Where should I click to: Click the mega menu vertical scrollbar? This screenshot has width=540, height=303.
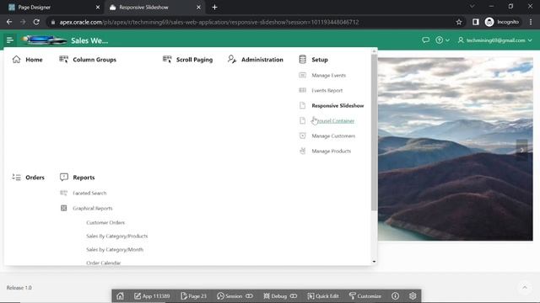374,132
